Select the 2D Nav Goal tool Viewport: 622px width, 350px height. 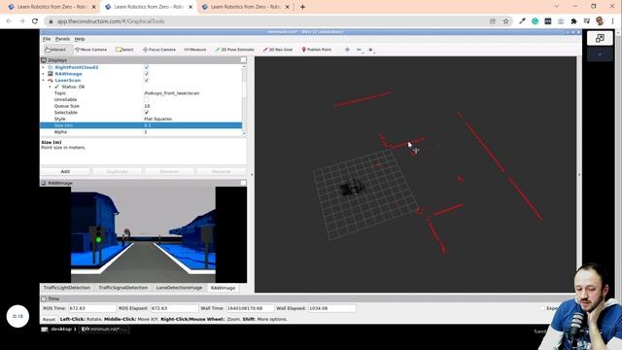278,50
